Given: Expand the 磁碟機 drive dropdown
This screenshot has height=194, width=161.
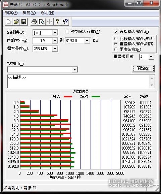Looking at the screenshot, I should tap(55, 33).
